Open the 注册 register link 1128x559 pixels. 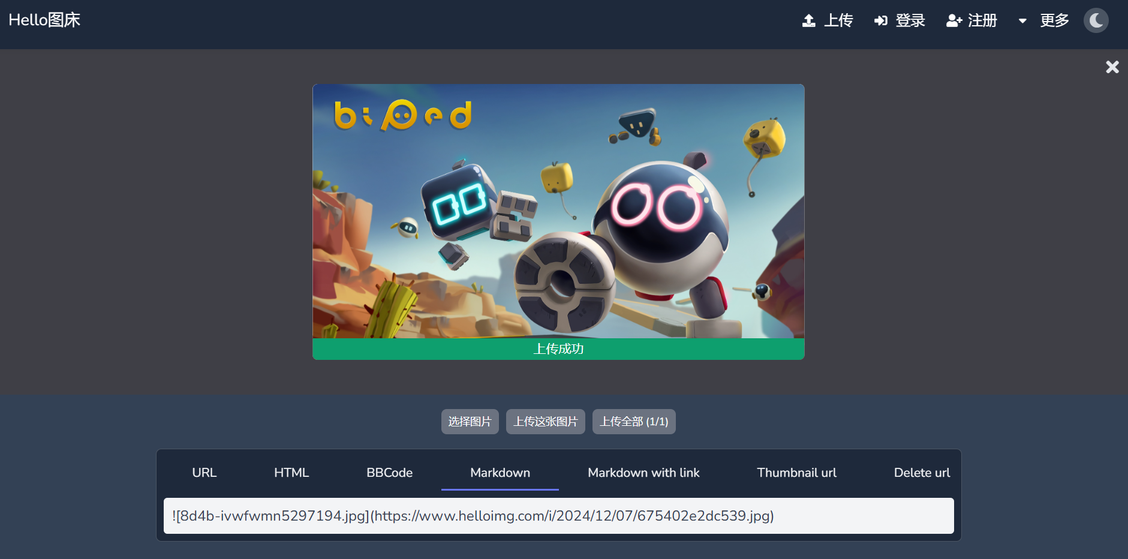pos(982,20)
